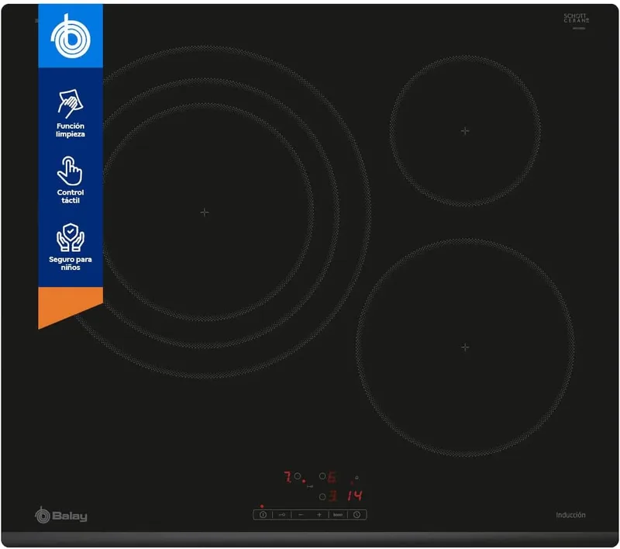Click the center cross of the single-ring zone above "Inducción"
The image size is (620, 549).
[465, 347]
